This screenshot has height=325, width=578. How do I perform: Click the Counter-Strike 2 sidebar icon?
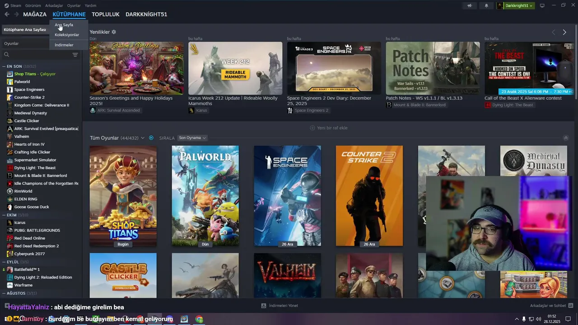(x=10, y=97)
